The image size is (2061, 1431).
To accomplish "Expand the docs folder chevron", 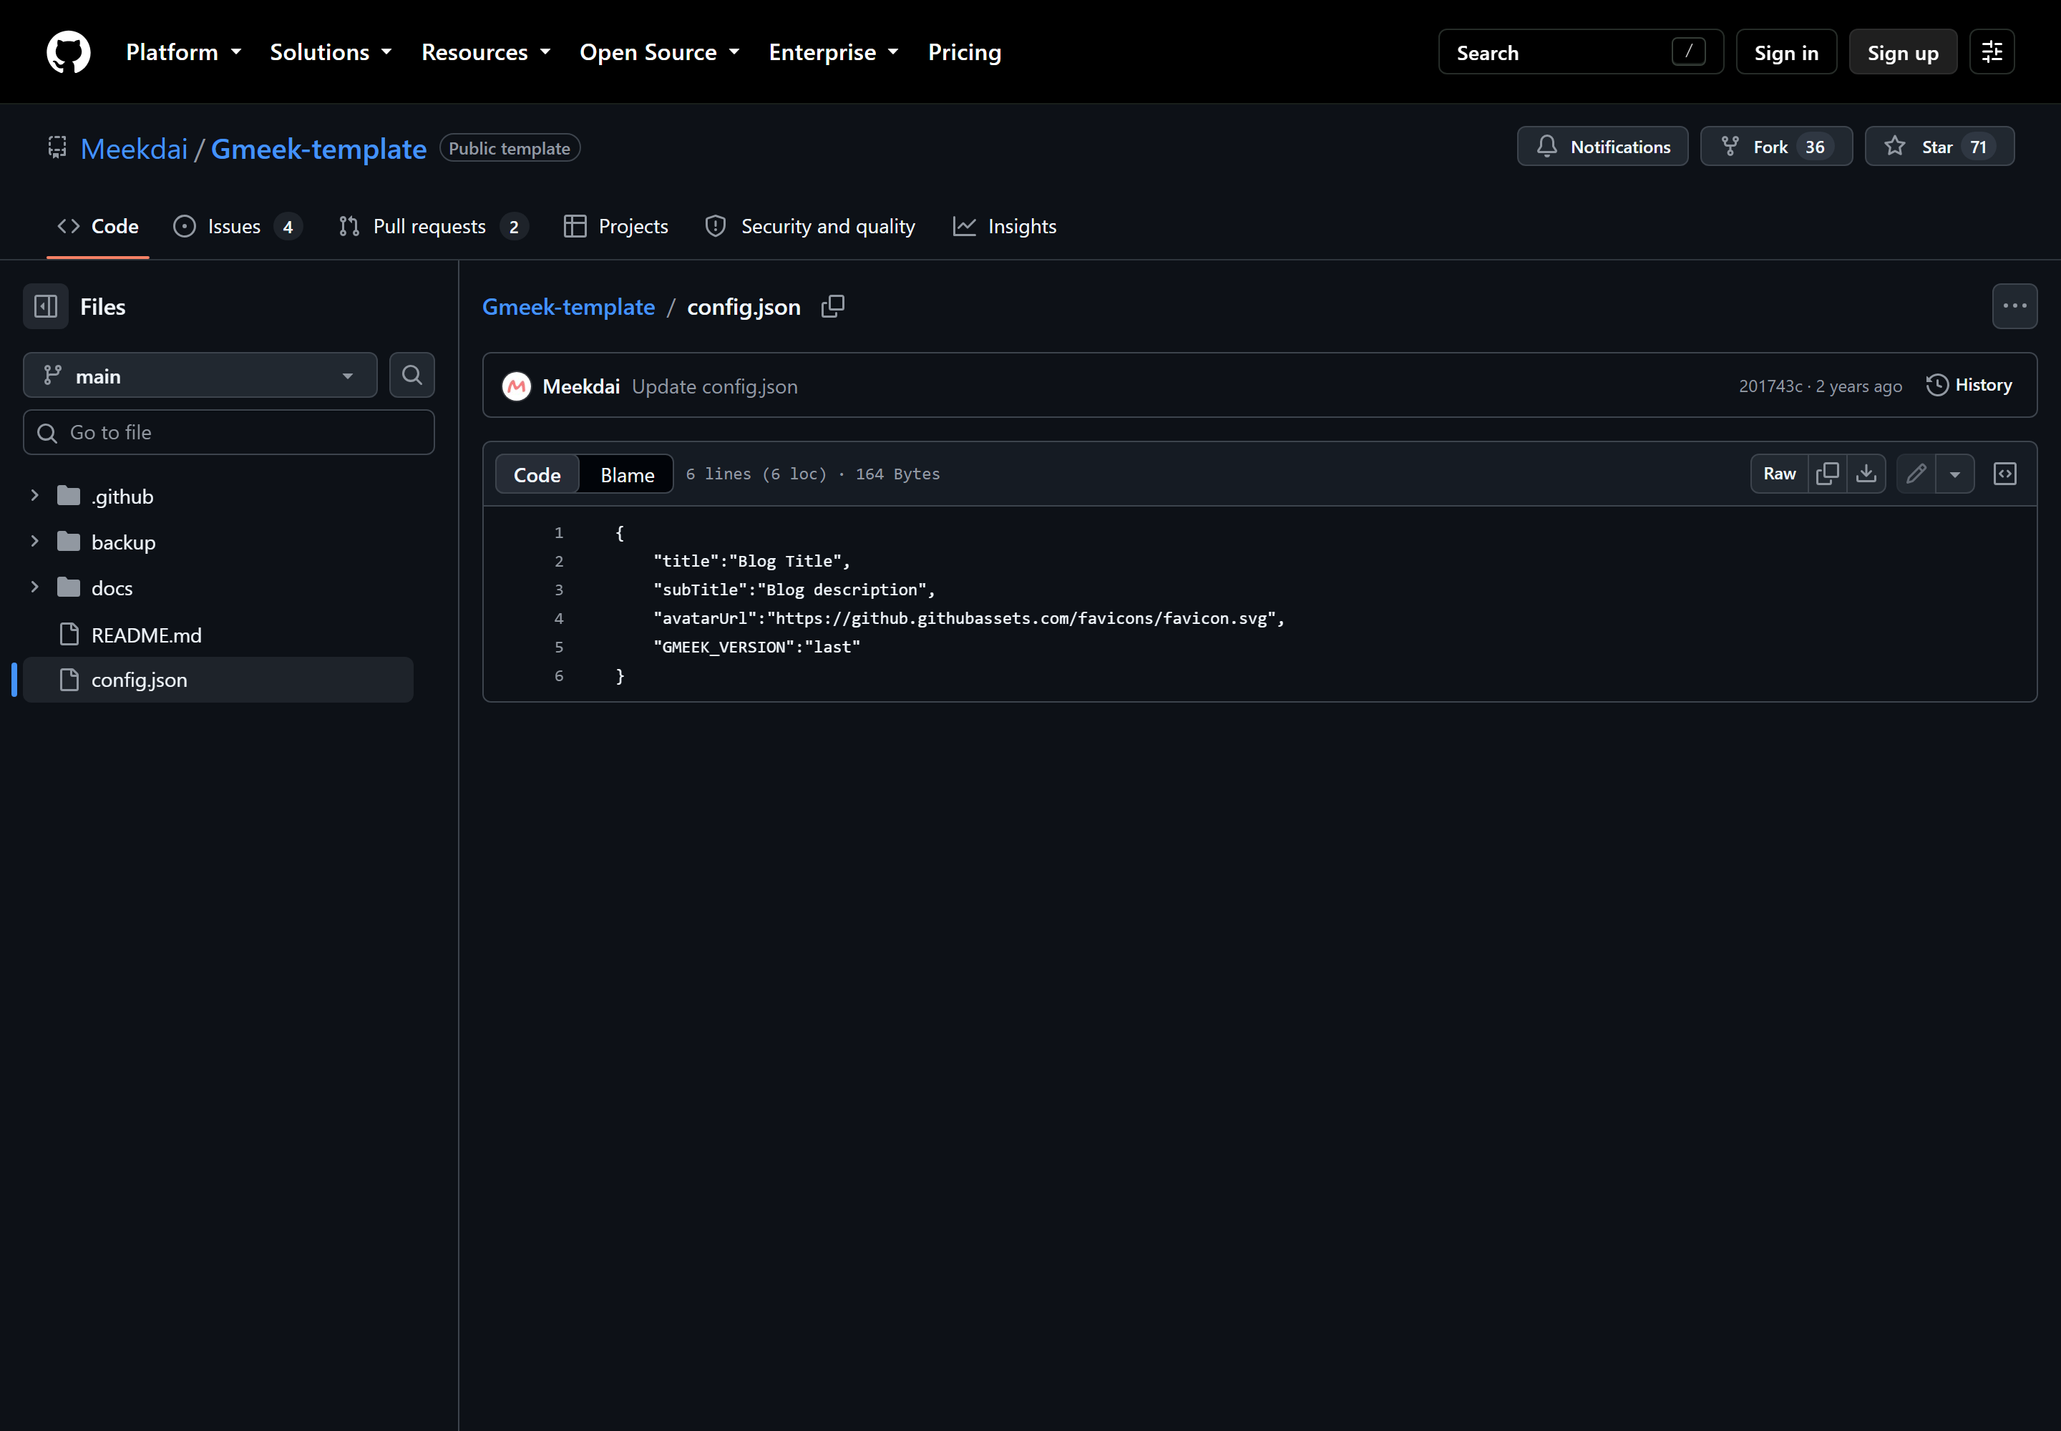I will (34, 587).
